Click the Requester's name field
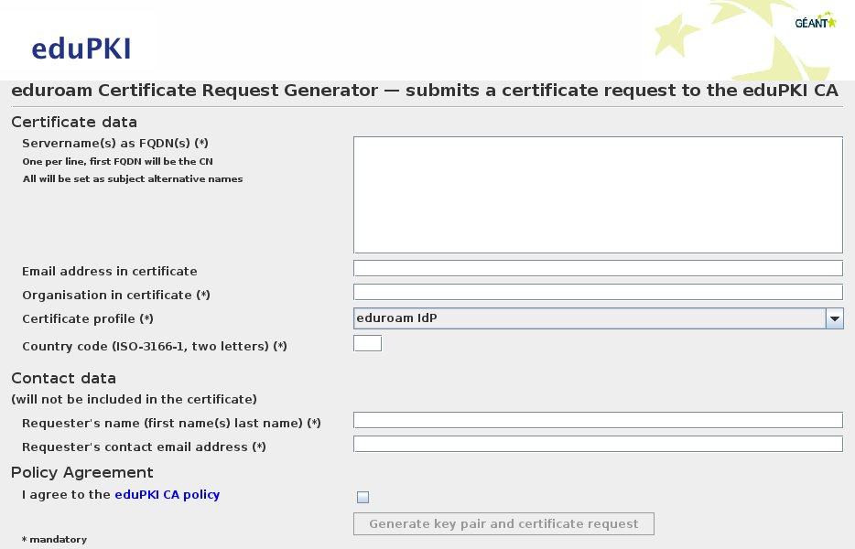The height and width of the screenshot is (549, 855). point(598,420)
